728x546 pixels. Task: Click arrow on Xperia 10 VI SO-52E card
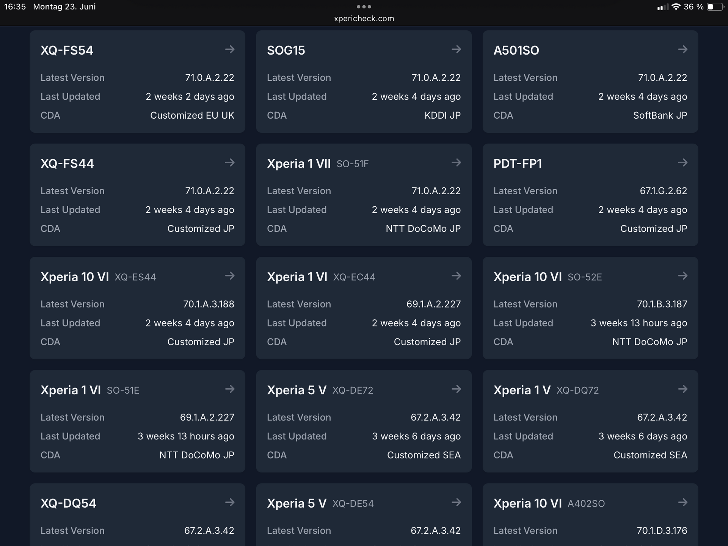coord(682,276)
